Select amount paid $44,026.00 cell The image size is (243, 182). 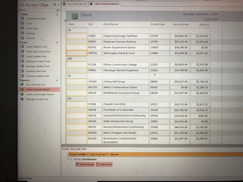pos(180,127)
